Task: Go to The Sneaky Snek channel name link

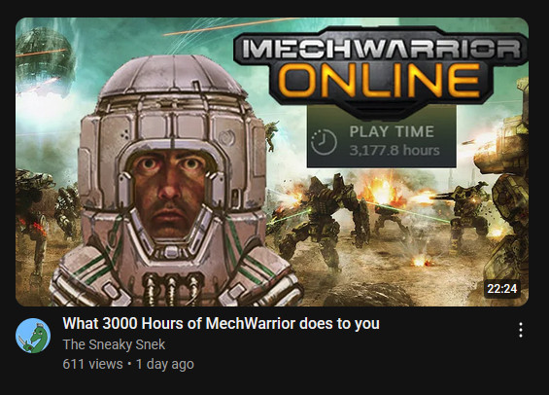Action: click(x=114, y=344)
